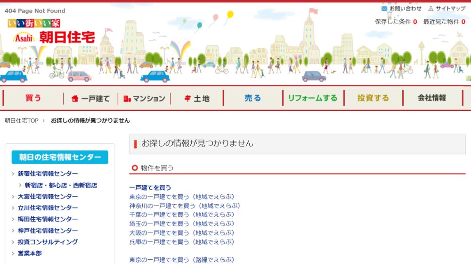
Task: Open the リフォームする navigation tab
Action: click(313, 98)
